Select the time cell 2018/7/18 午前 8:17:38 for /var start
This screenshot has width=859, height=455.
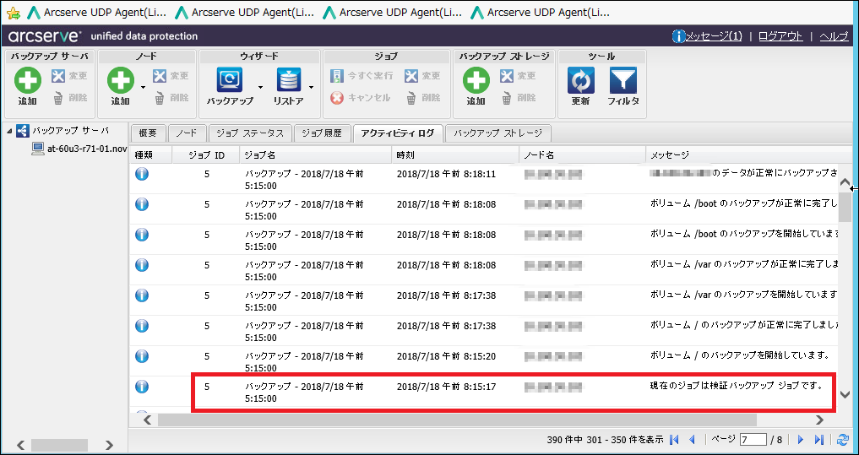(x=446, y=295)
